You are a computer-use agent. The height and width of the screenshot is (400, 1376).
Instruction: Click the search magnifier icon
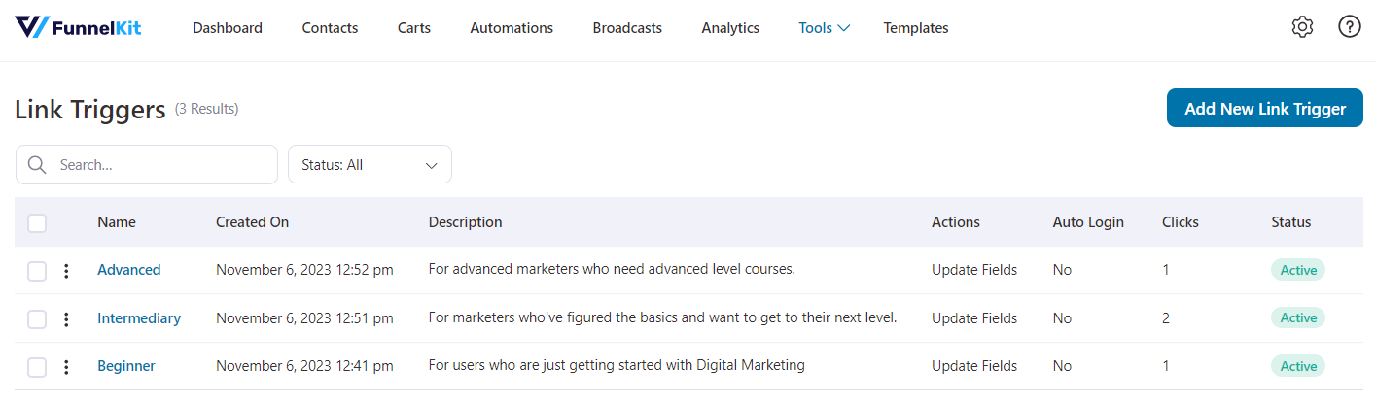click(x=38, y=165)
